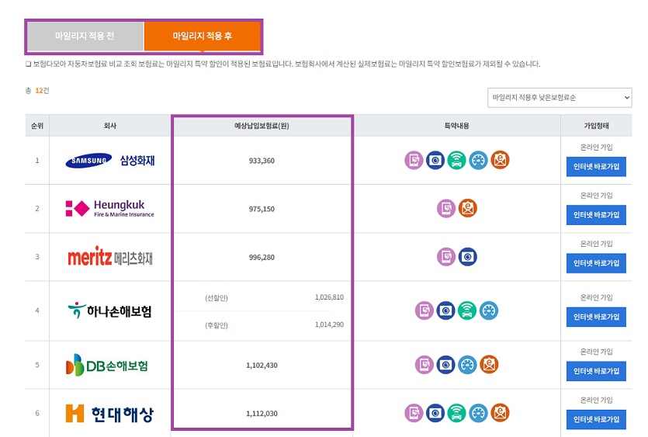The width and height of the screenshot is (648, 437).
Task: Click the blue mileage gauge icon in Samsung row
Action: pos(478,161)
